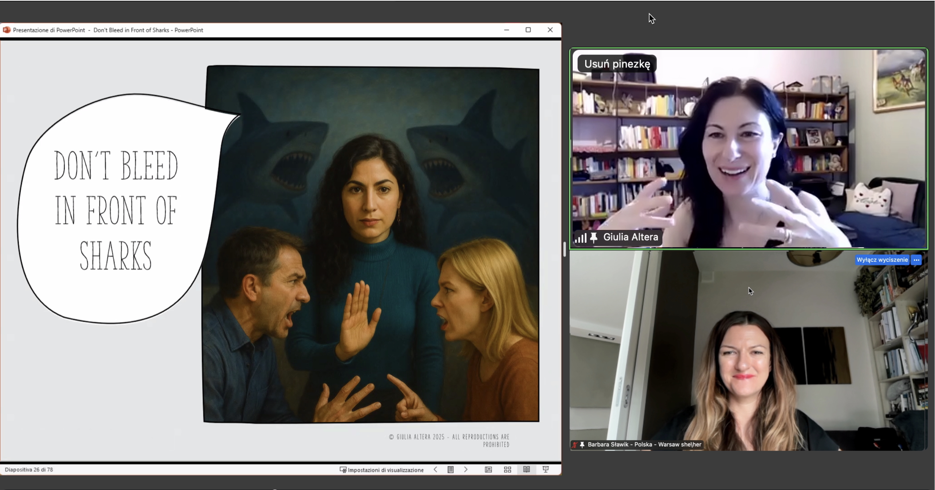The width and height of the screenshot is (935, 490).
Task: Switch to Normal view in PowerPoint status bar
Action: tap(488, 470)
